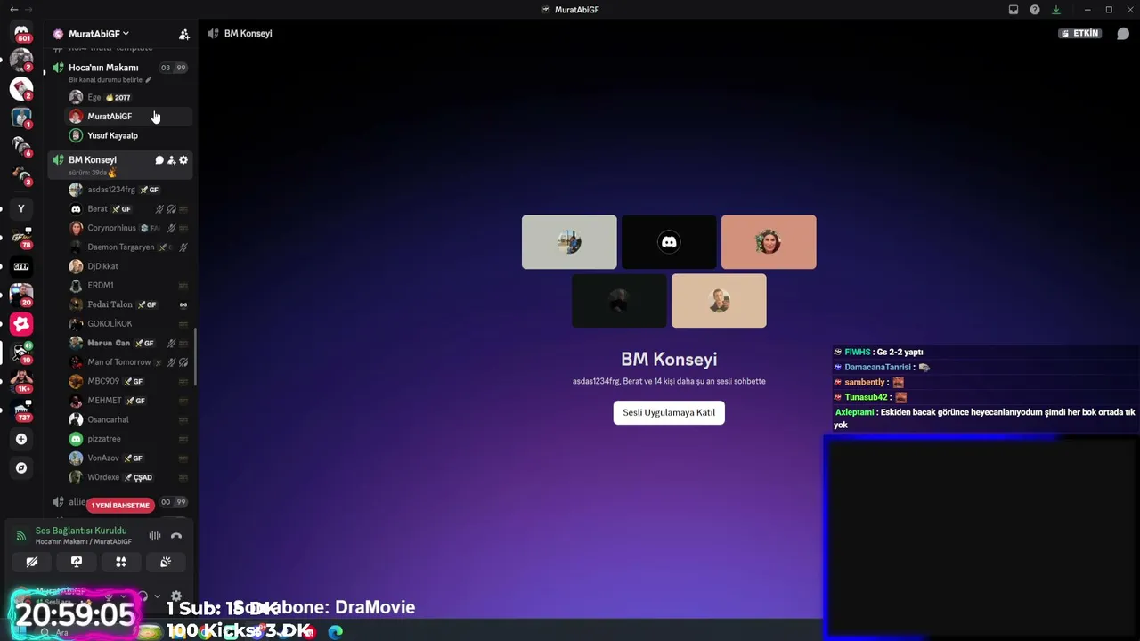Open the GFRP server icon
This screenshot has width=1140, height=641.
pos(21,266)
